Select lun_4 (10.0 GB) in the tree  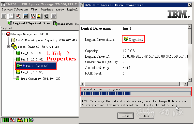[x=32, y=72]
